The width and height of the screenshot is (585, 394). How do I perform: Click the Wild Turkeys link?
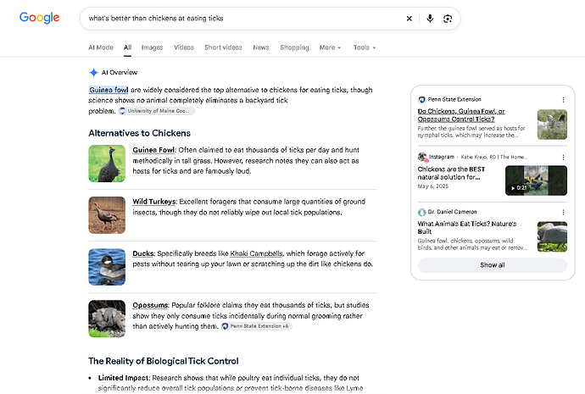click(x=153, y=202)
